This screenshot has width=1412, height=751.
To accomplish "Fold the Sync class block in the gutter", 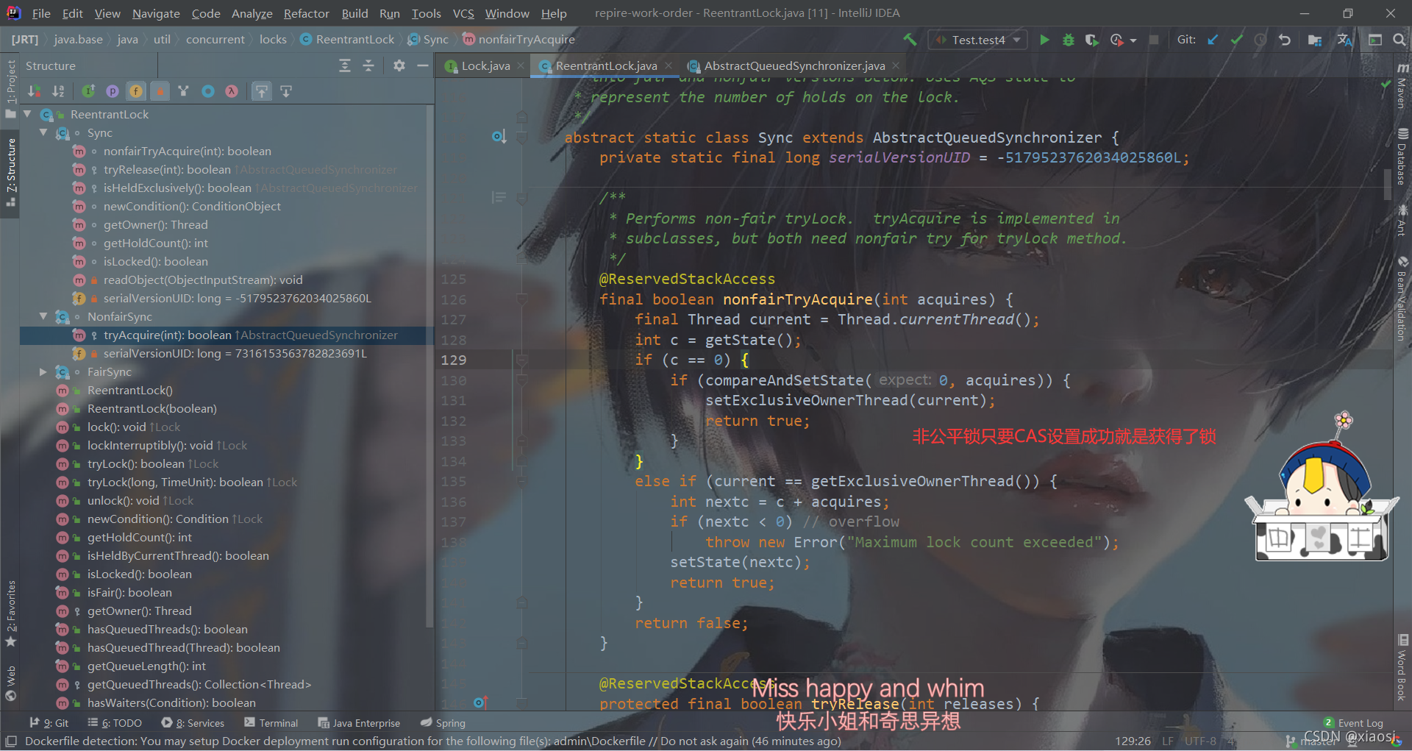I will 522,138.
